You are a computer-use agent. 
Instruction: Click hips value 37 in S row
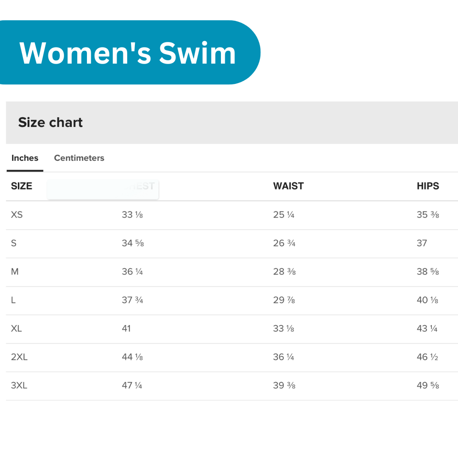click(422, 243)
